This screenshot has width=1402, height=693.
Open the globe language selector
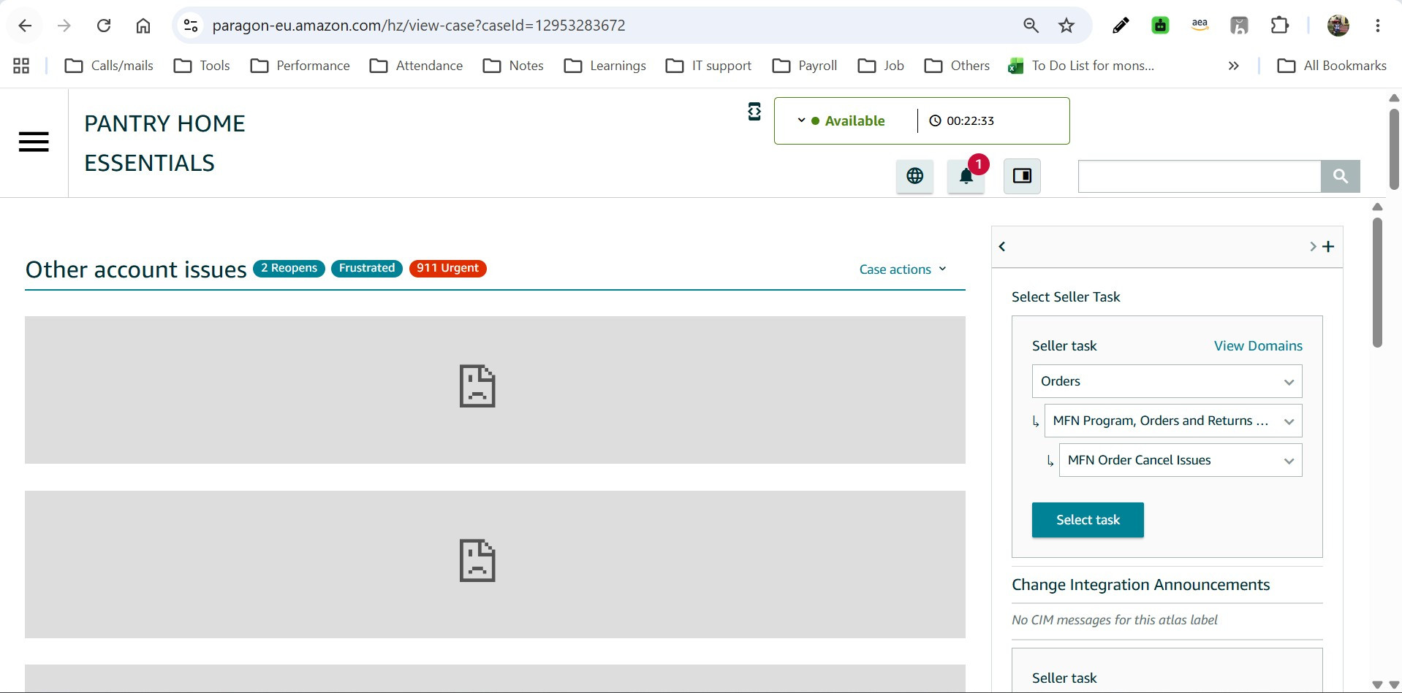(914, 176)
